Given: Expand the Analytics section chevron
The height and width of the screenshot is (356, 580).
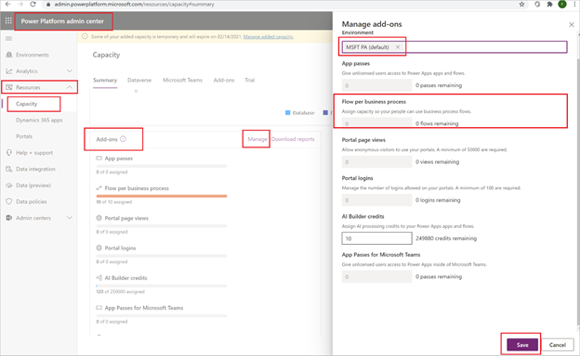Looking at the screenshot, I should click(69, 70).
